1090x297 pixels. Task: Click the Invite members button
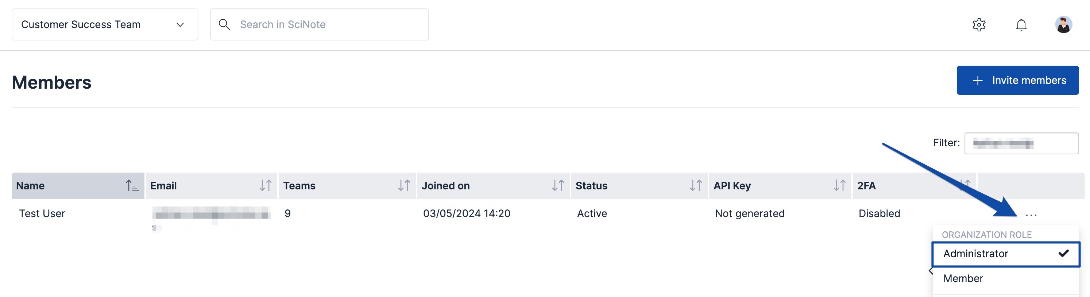tap(1017, 80)
